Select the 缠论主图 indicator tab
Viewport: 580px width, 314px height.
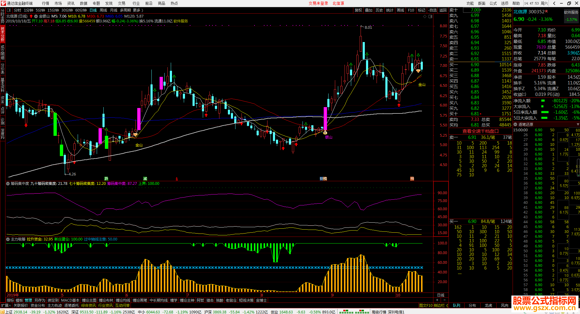(x=89, y=300)
